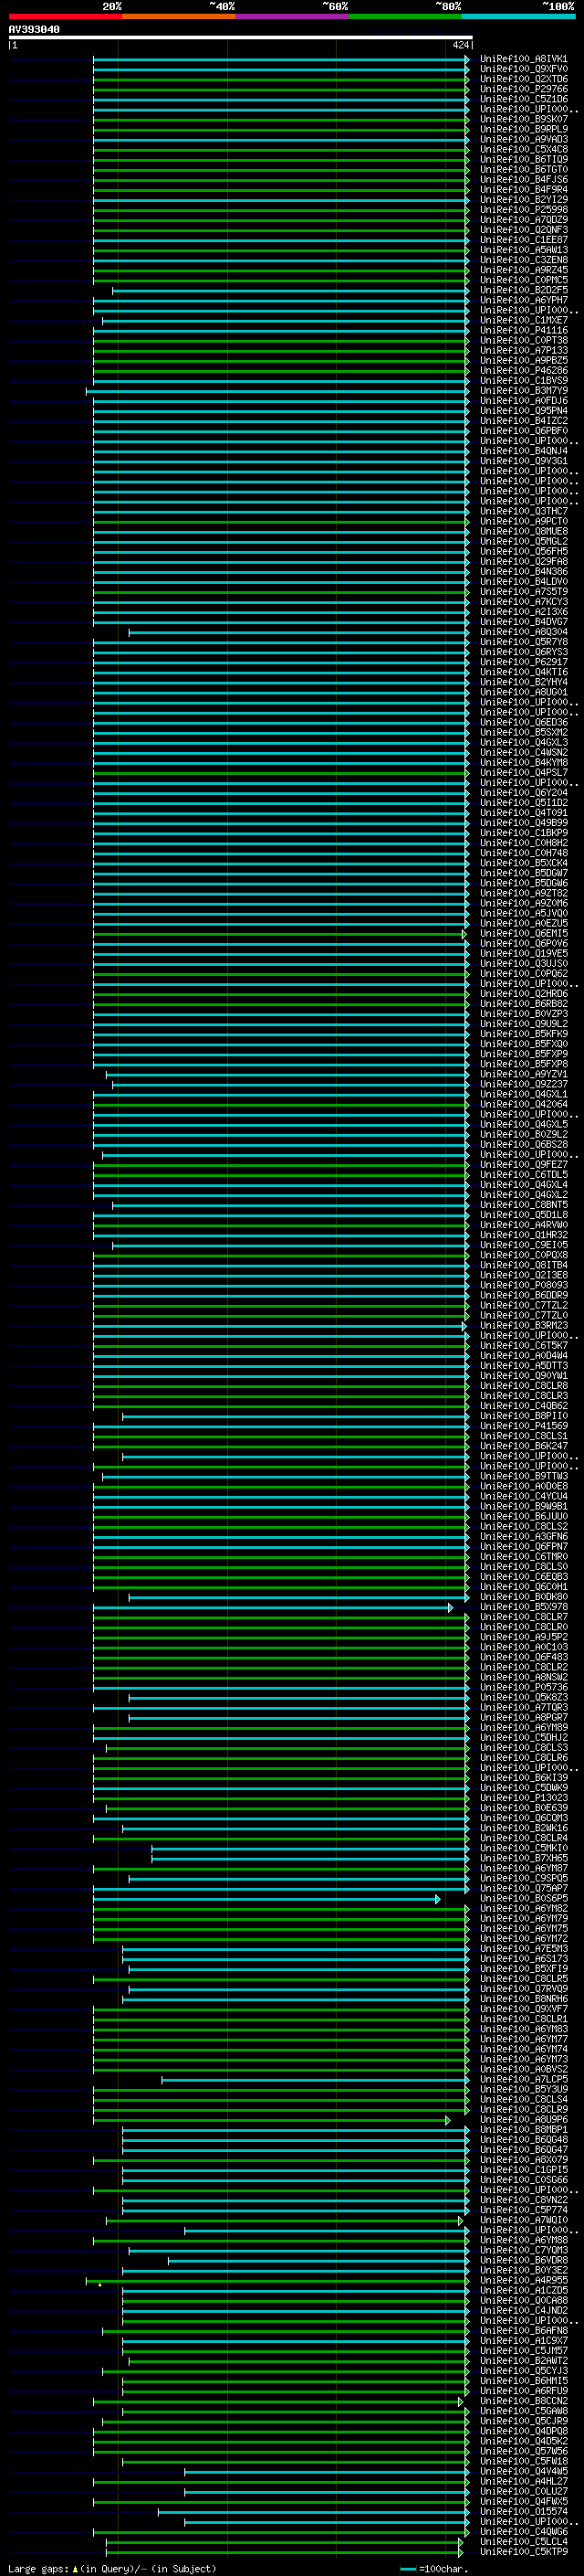Select hit label UniRef100_B3RM23
Image resolution: width=584 pixels, height=2576 pixels.
(523, 1326)
